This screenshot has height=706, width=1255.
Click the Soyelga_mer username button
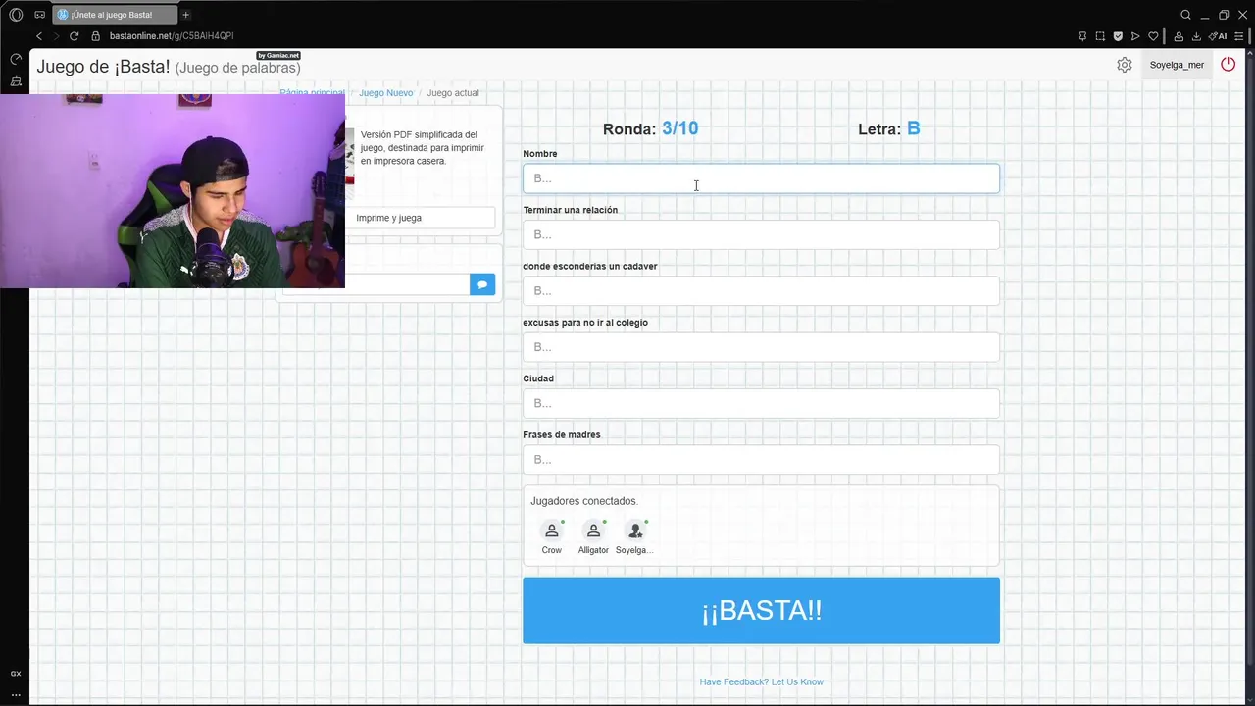pos(1177,65)
